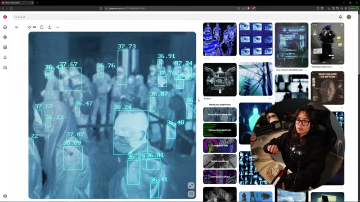Reload the page with the browser refresh button
Image resolution: width=360 pixels, height=202 pixels.
pyautogui.click(x=11, y=8)
